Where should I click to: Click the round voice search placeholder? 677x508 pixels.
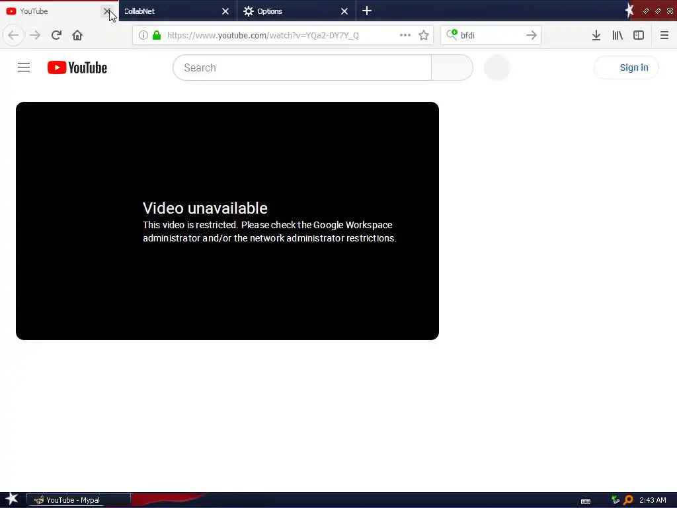pyautogui.click(x=497, y=67)
